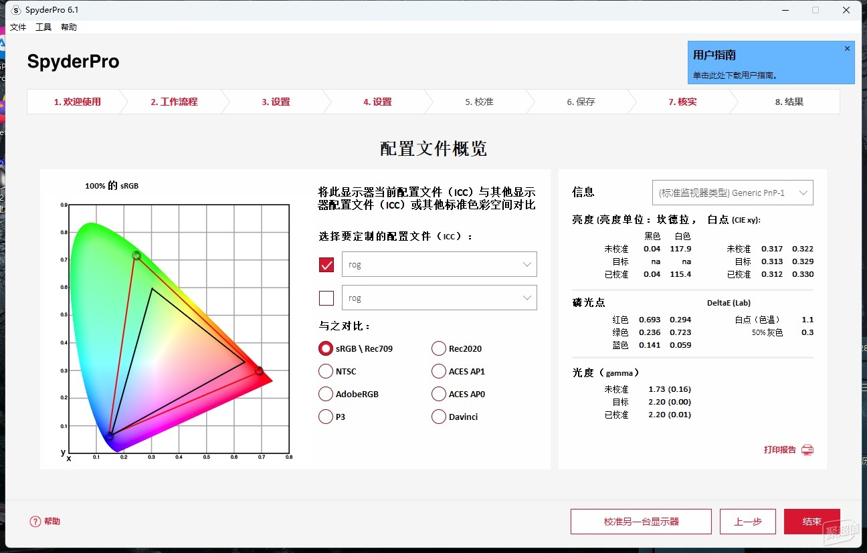Click the 50% gray DeltaE value 0.3
This screenshot has height=553, width=867.
807,332
